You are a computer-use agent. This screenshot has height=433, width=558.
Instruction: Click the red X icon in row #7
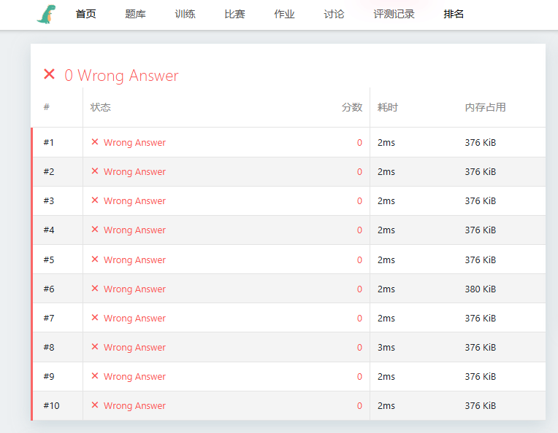tap(95, 318)
